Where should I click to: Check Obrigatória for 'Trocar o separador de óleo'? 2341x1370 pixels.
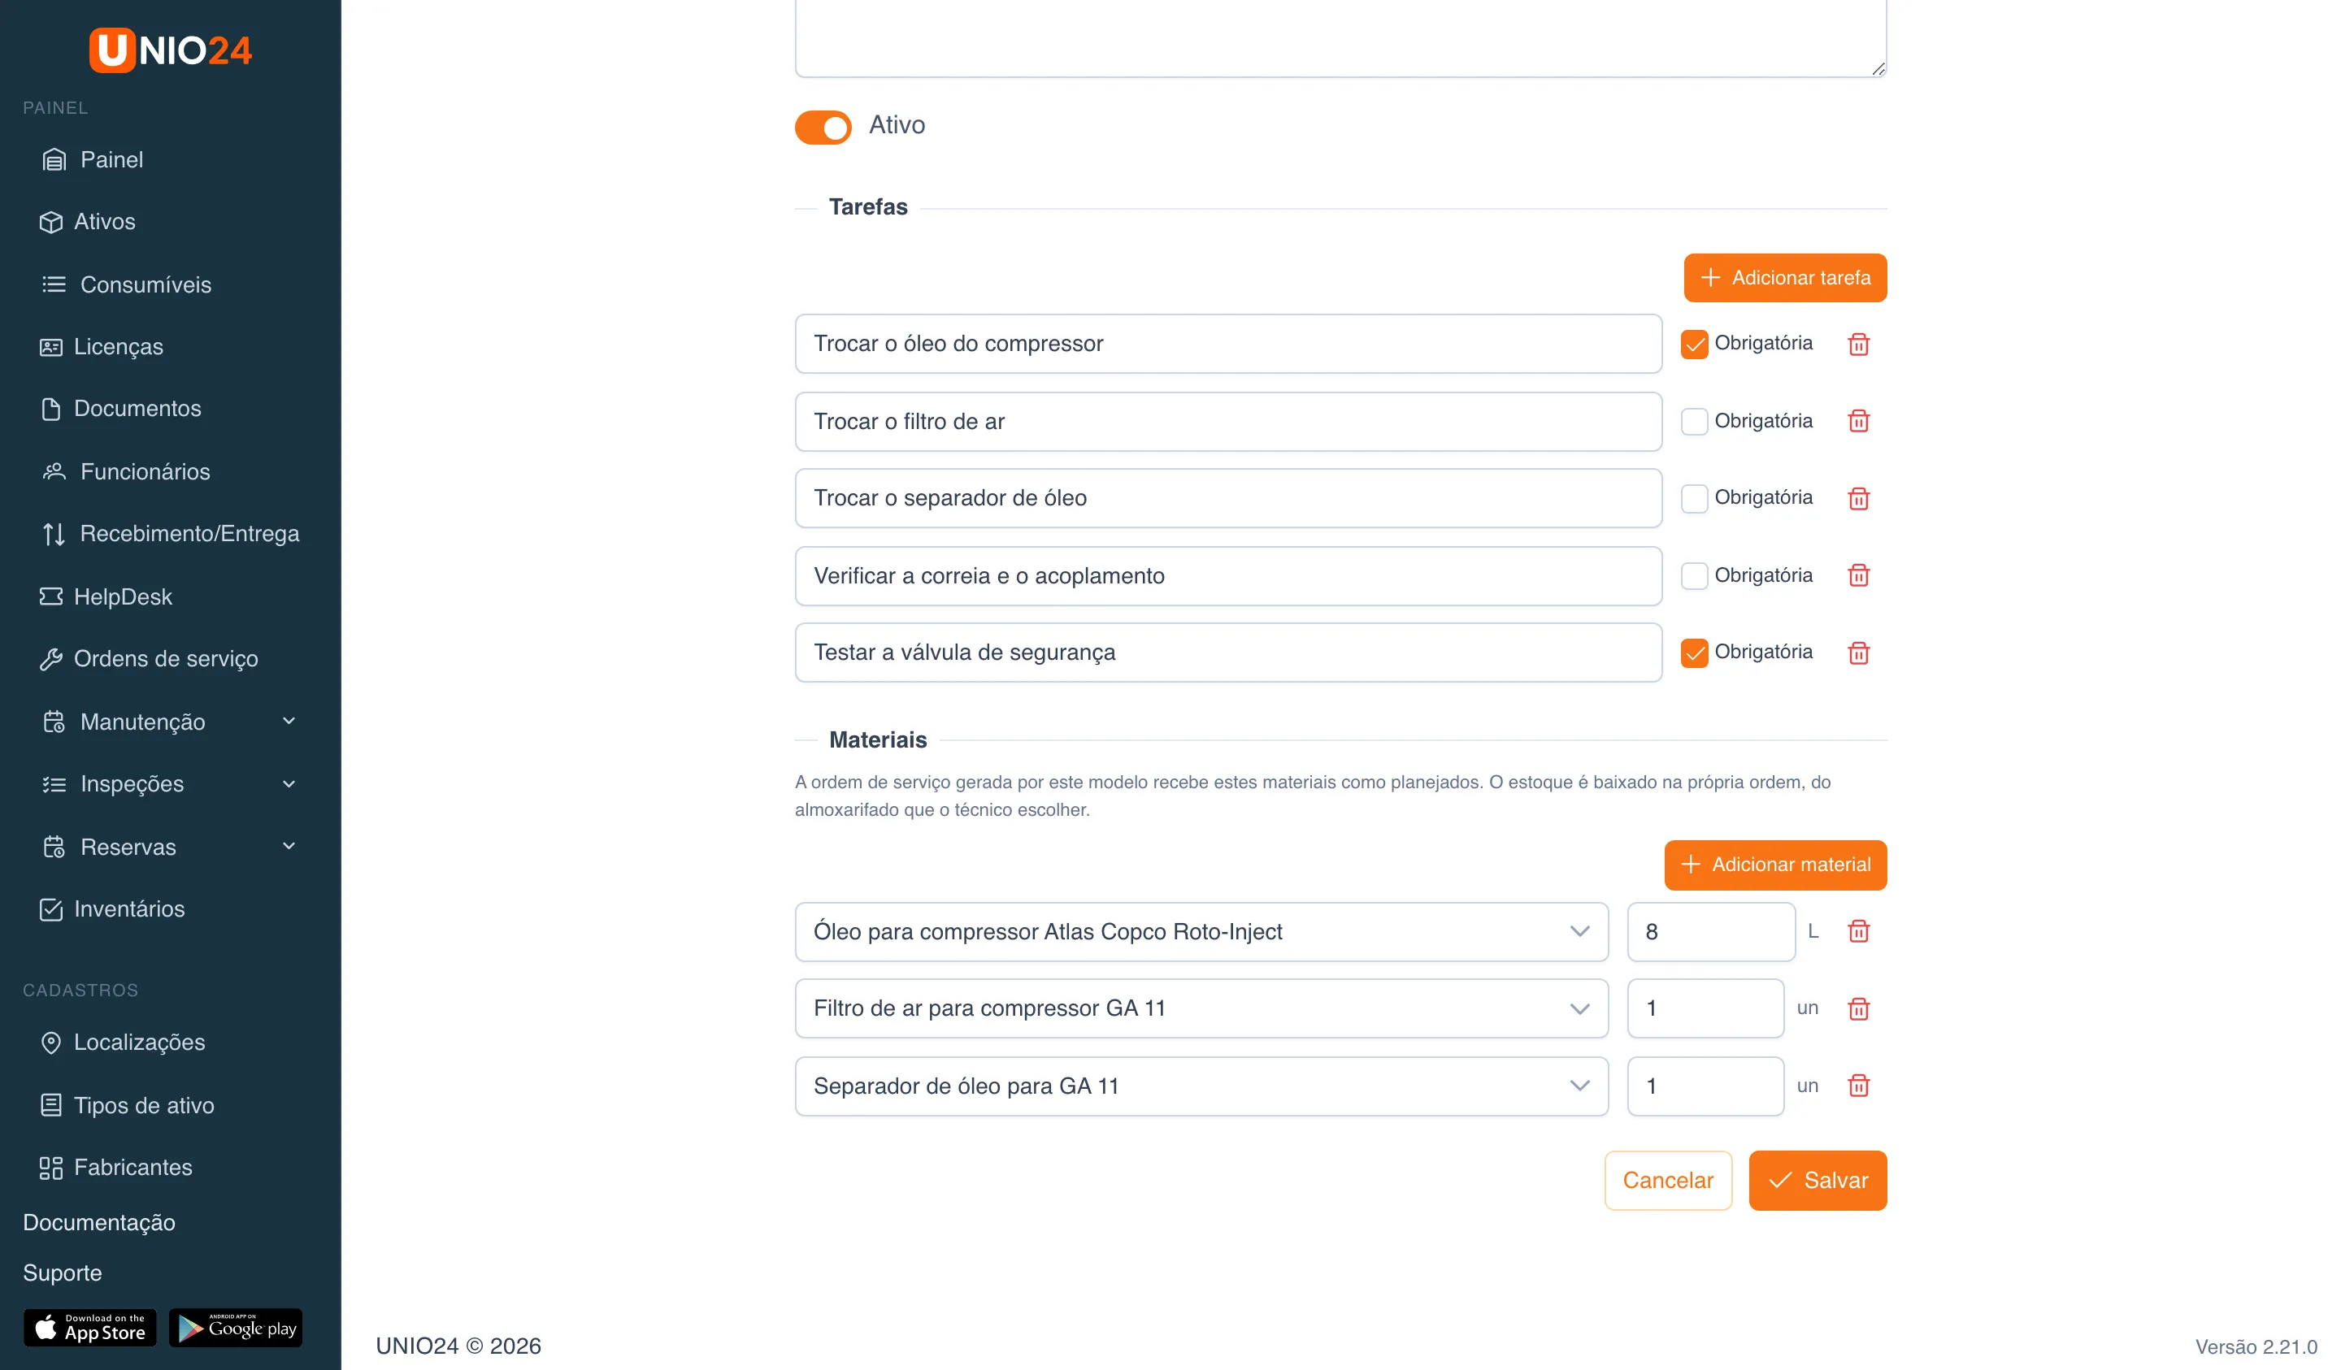coord(1693,498)
